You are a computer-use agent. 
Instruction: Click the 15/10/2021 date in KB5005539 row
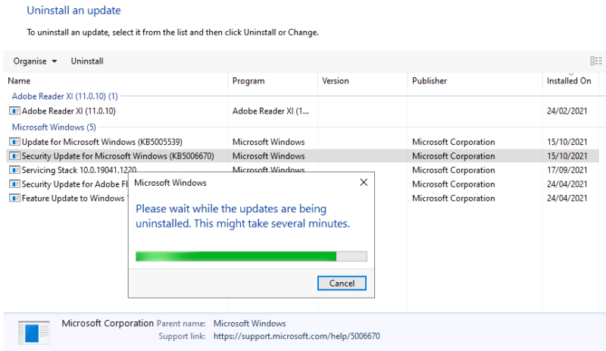point(567,142)
